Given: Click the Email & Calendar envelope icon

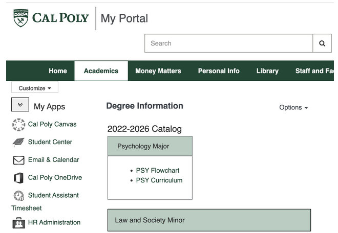Looking at the screenshot, I should coord(18,160).
